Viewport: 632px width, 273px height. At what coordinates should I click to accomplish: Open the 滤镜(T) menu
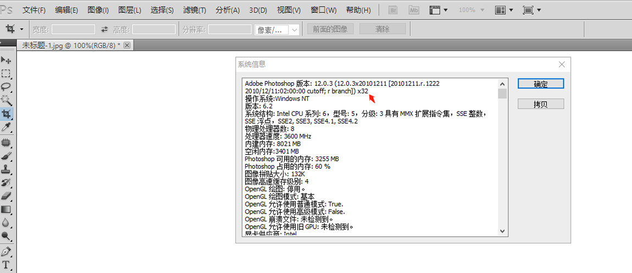(x=195, y=10)
